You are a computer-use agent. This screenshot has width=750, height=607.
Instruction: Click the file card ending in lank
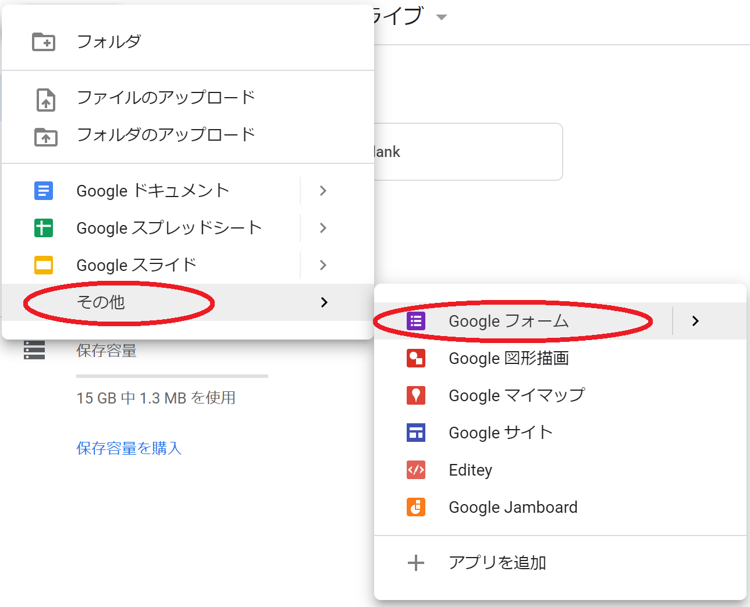pyautogui.click(x=468, y=152)
